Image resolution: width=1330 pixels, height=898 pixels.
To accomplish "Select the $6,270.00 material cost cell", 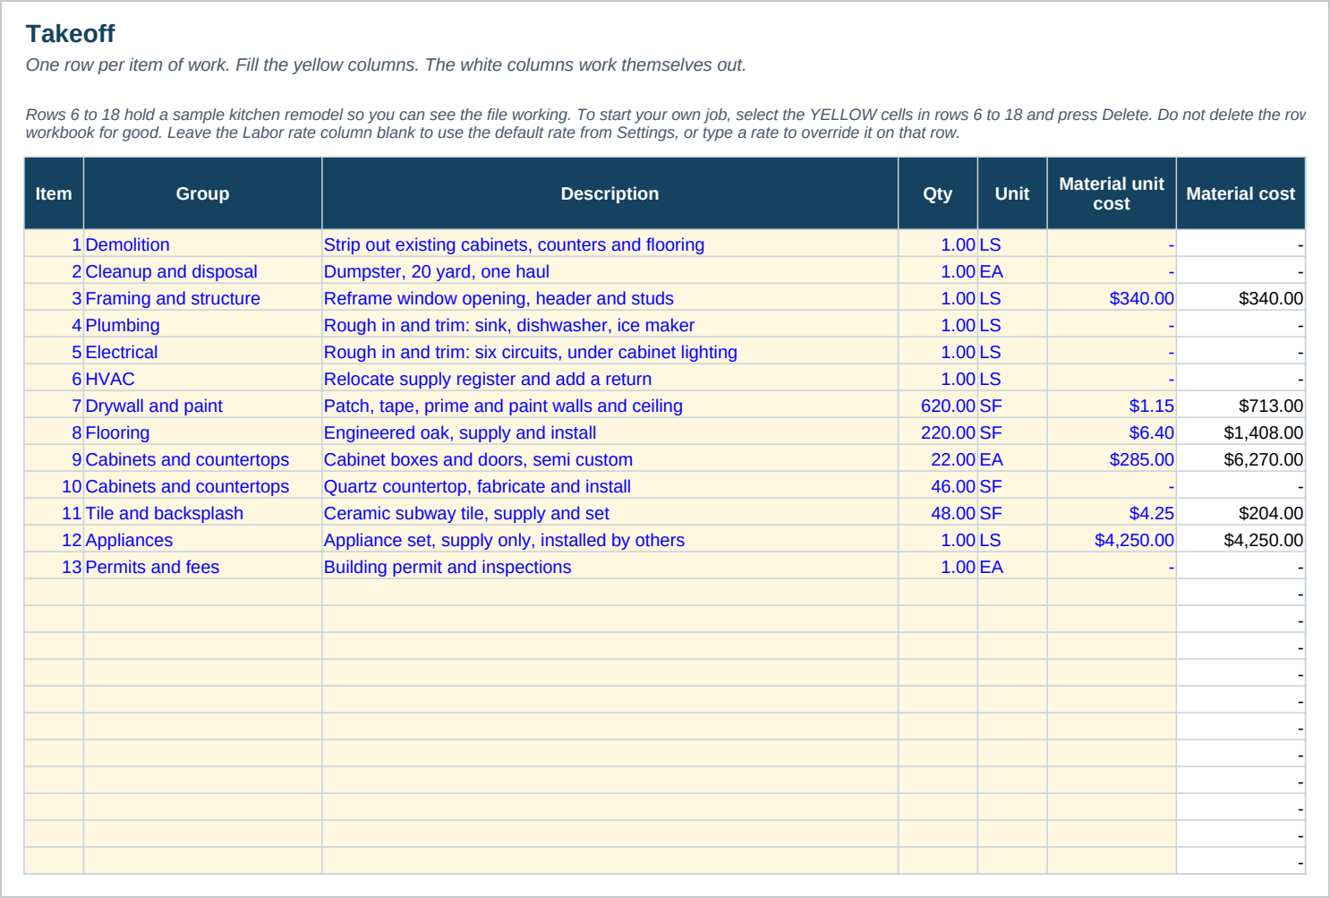I will 1240,459.
